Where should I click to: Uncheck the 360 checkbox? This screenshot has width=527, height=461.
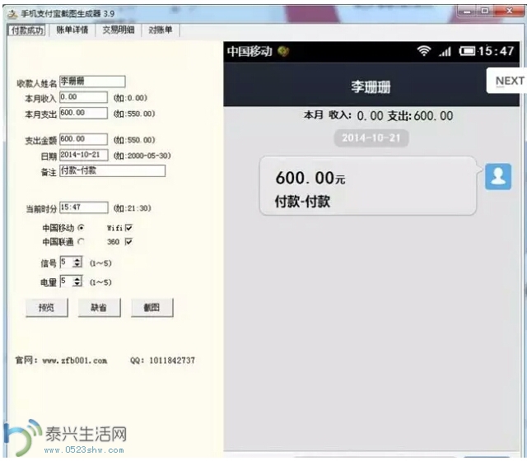point(128,242)
